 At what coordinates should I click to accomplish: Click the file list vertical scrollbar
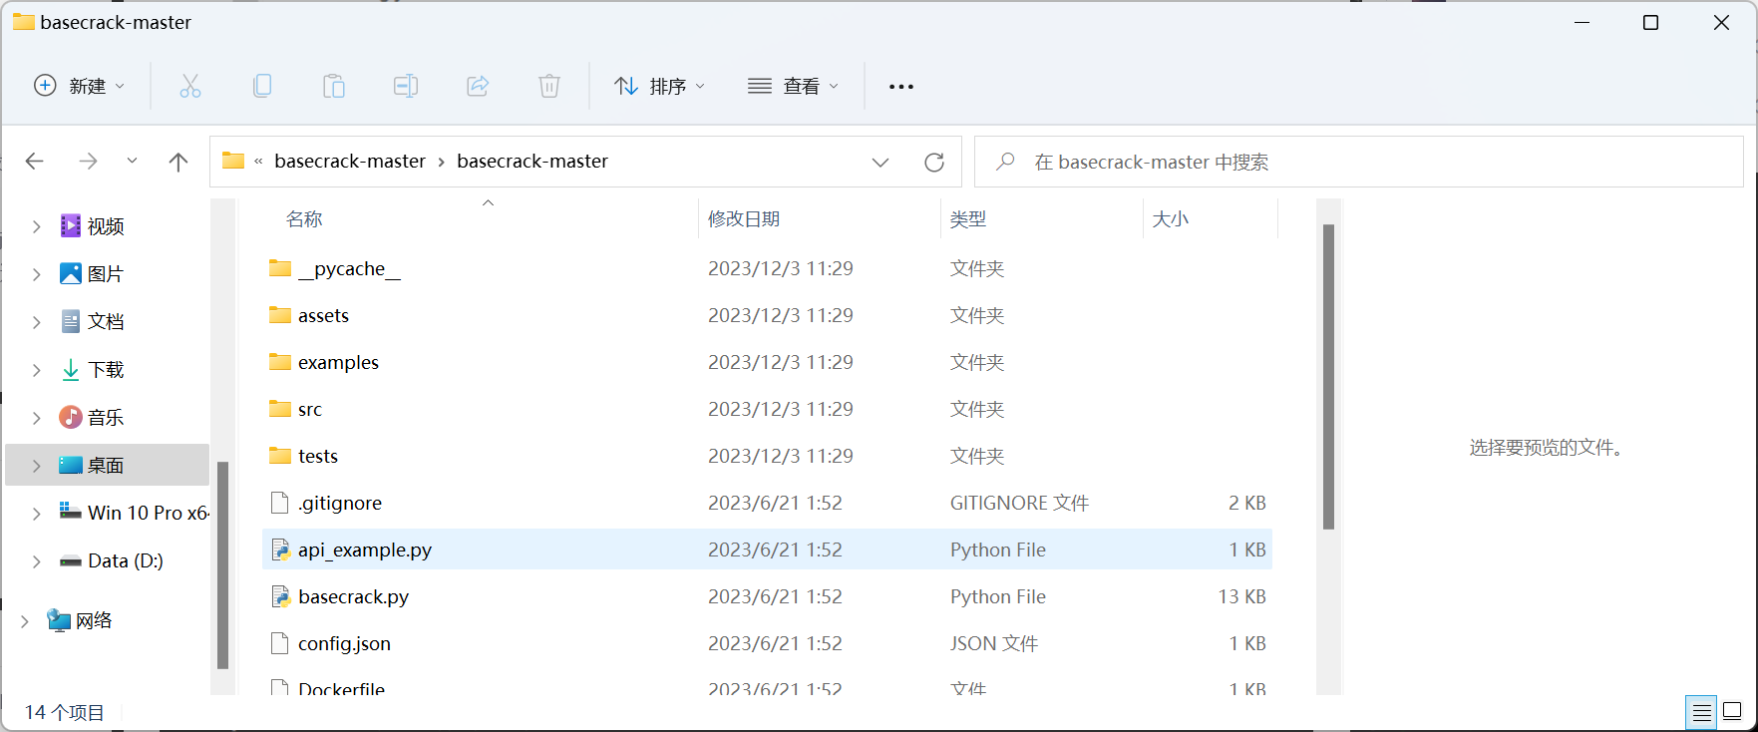[1328, 377]
